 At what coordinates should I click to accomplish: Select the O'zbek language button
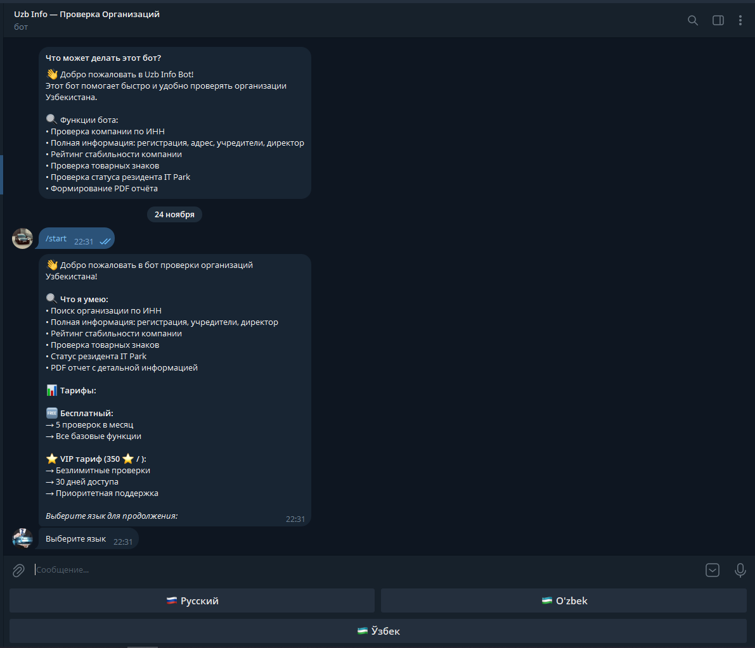(x=564, y=600)
